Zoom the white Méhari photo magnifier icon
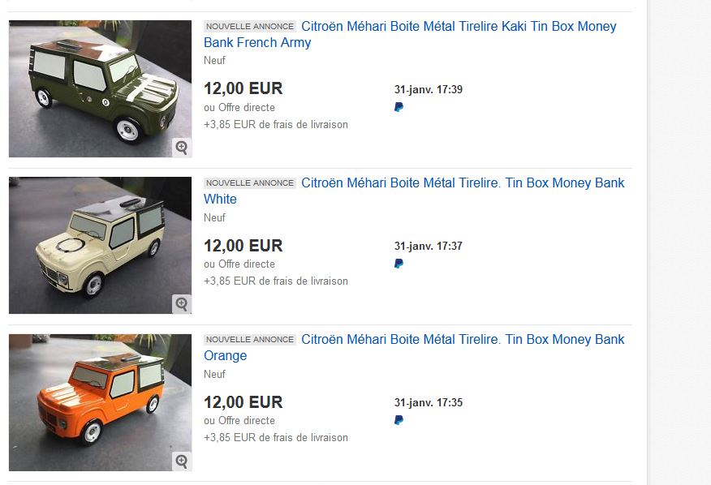The image size is (711, 485). 182,303
